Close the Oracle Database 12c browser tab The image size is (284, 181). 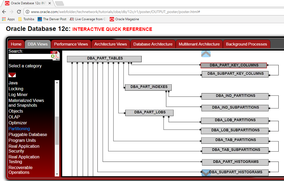click(x=50, y=3)
